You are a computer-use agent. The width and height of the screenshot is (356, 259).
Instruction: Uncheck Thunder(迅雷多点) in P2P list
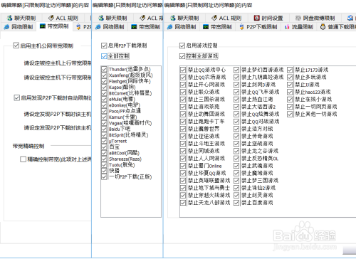click(104, 69)
